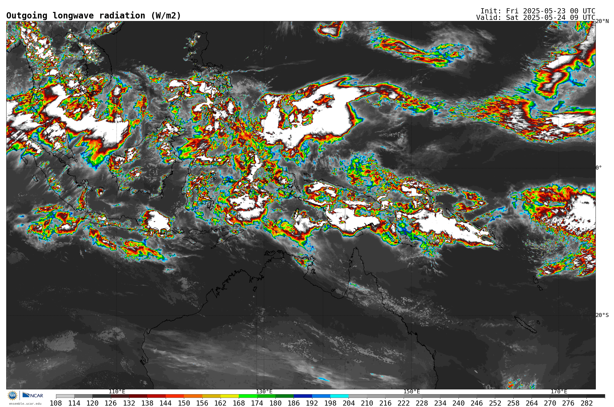The image size is (614, 407).
Task: Click the dark maroon colorbar segment 132–138
Action: tap(138, 396)
